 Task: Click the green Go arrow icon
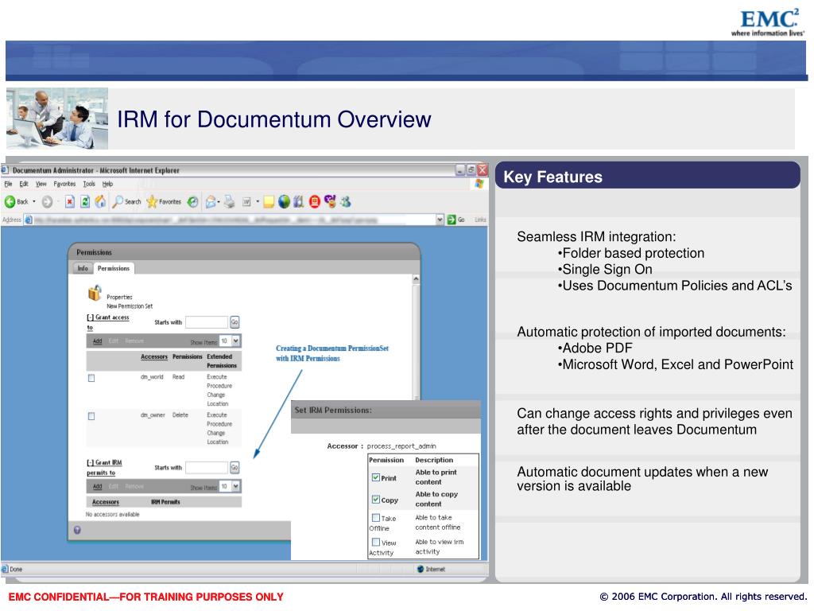[452, 220]
